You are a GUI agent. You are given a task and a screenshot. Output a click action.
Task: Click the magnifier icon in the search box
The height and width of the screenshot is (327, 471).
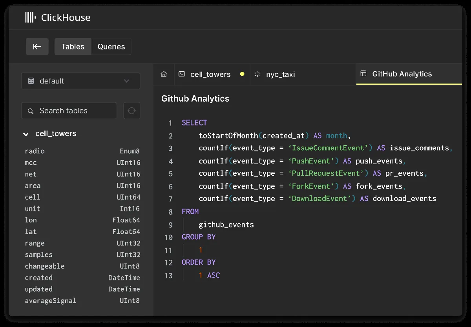click(31, 111)
